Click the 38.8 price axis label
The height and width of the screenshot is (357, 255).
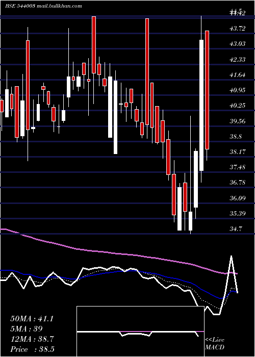(x=236, y=137)
